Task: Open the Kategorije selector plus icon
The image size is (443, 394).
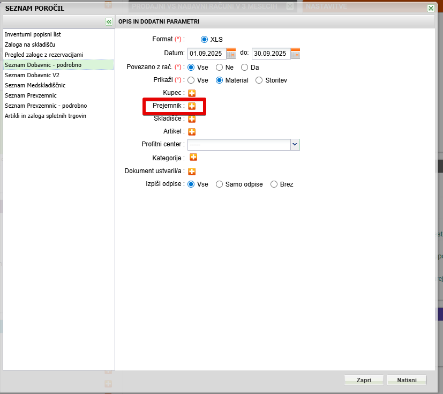Action: click(193, 158)
